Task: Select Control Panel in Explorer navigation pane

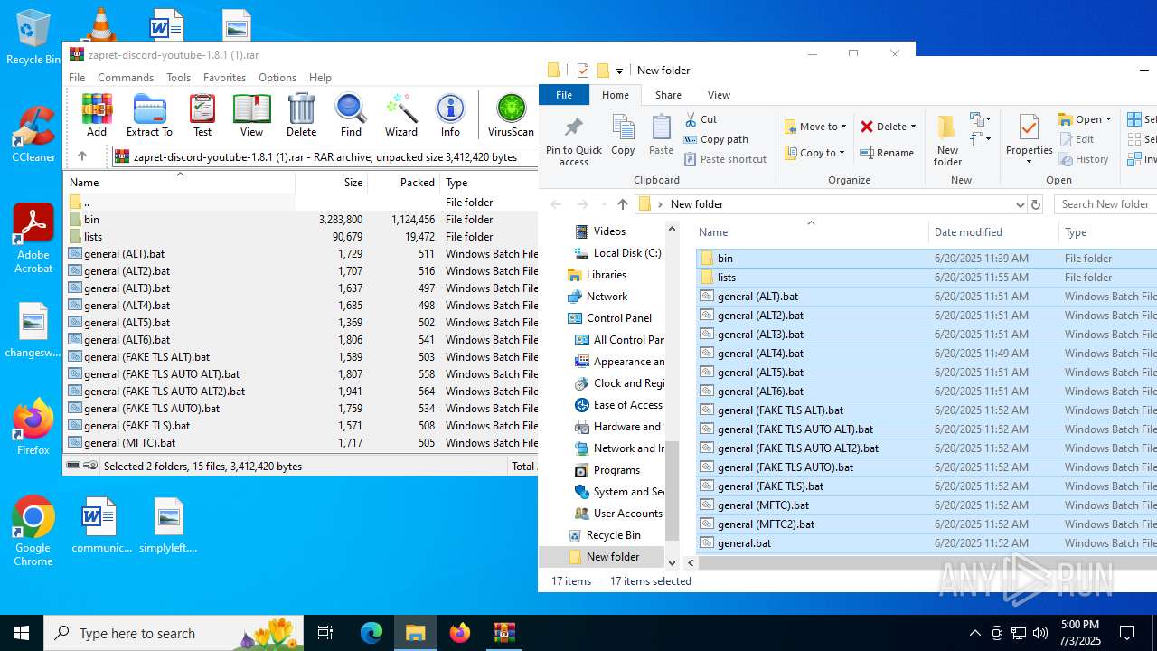Action: [x=618, y=318]
